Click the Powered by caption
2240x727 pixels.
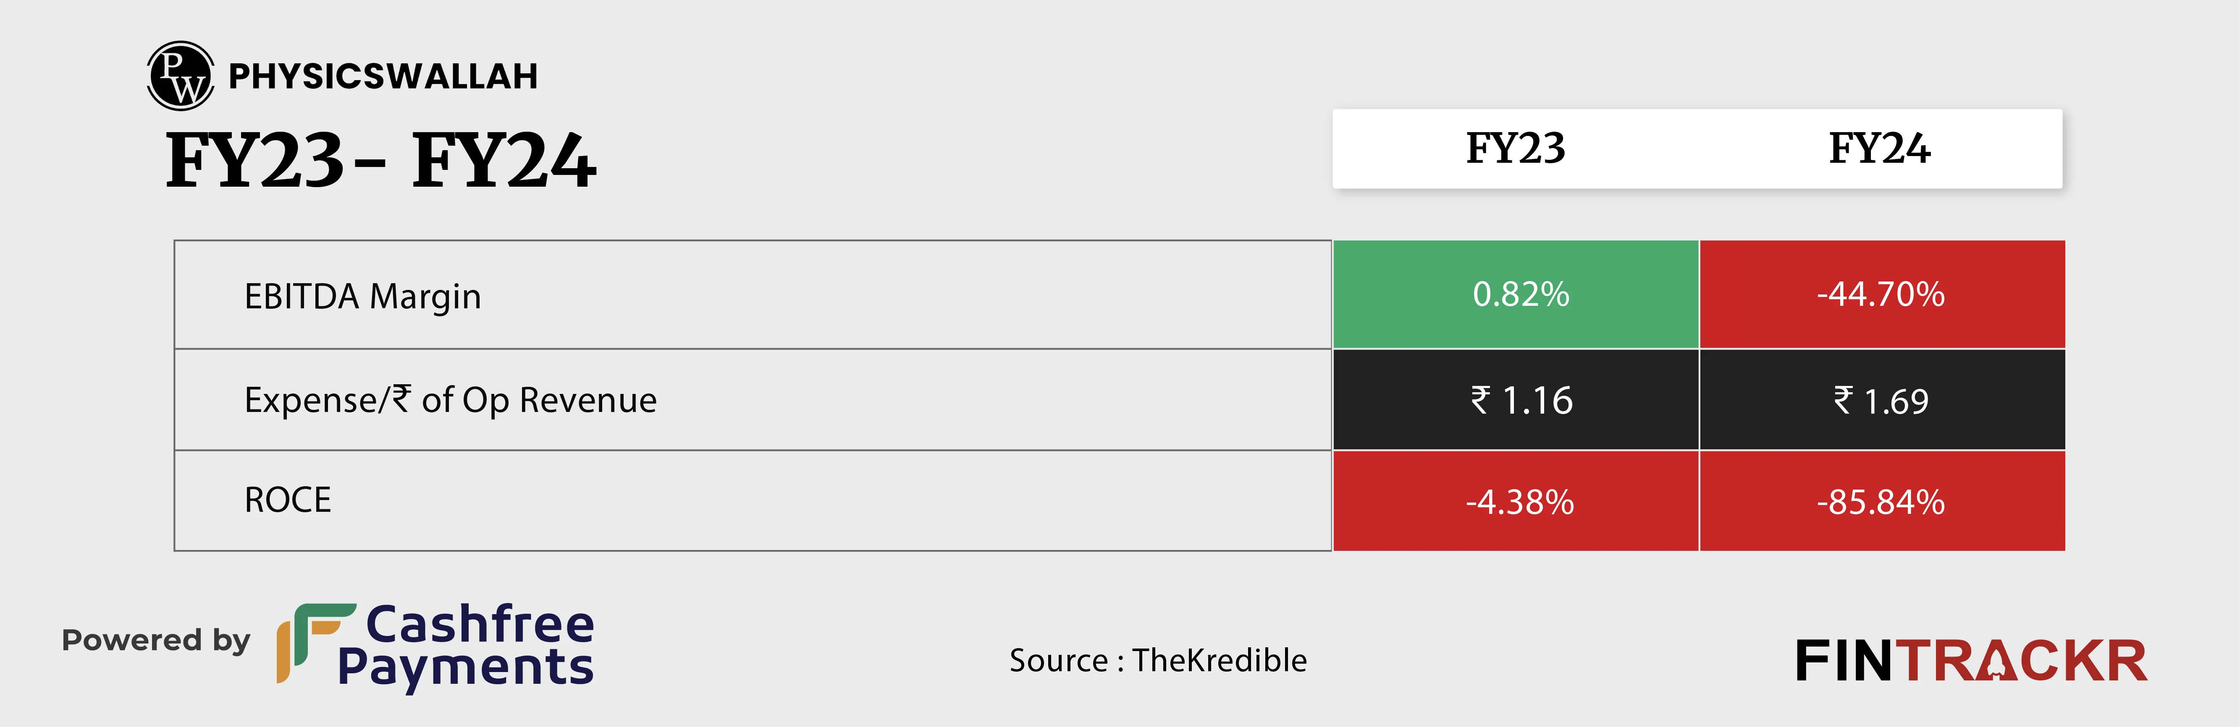click(156, 641)
